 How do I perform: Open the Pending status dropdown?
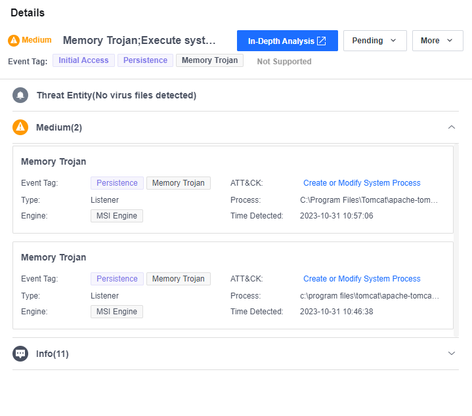point(374,41)
